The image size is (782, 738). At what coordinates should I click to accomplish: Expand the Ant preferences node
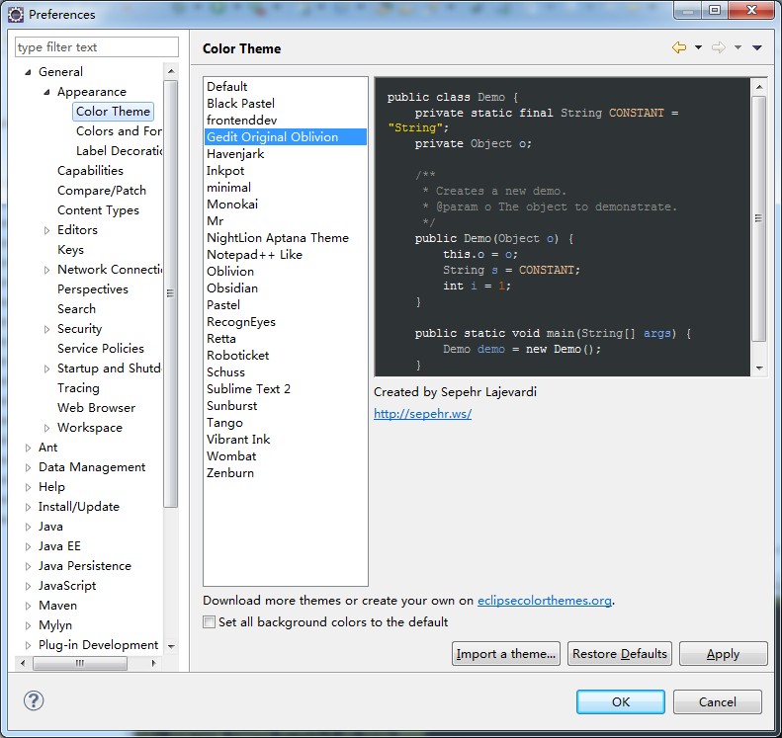point(28,448)
